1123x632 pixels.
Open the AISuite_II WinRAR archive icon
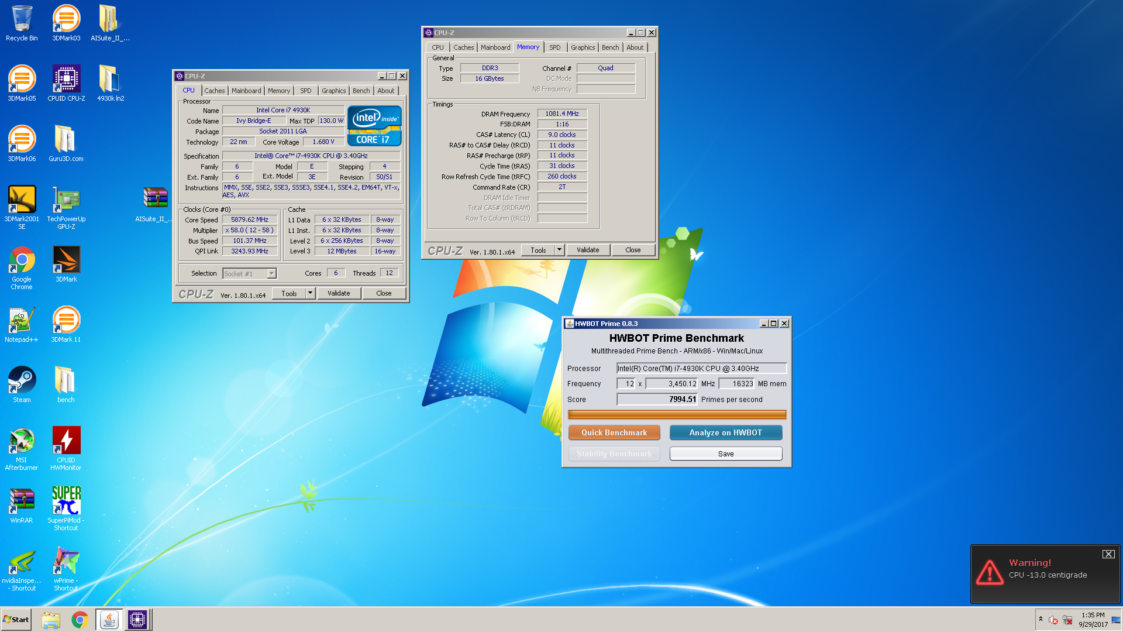[x=154, y=204]
